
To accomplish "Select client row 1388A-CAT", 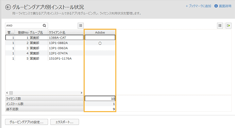I will point(44,37).
